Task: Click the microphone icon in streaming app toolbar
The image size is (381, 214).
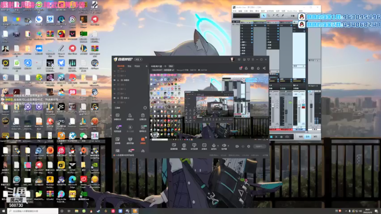Action: point(213,146)
